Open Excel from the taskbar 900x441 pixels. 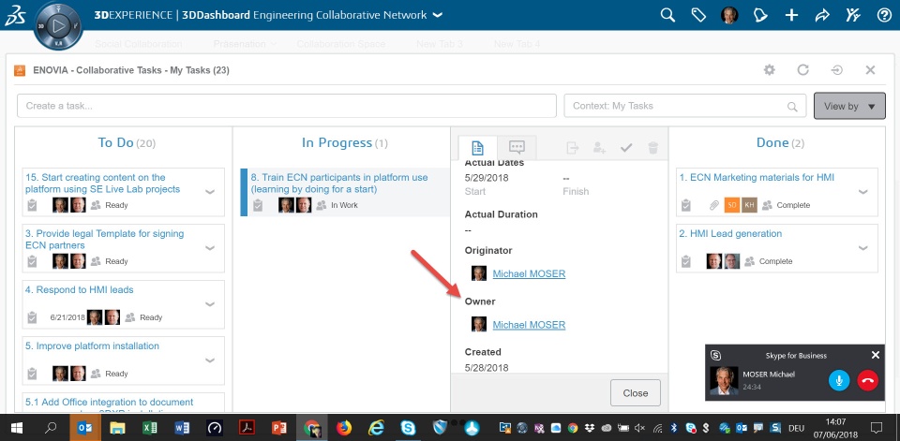coord(150,427)
